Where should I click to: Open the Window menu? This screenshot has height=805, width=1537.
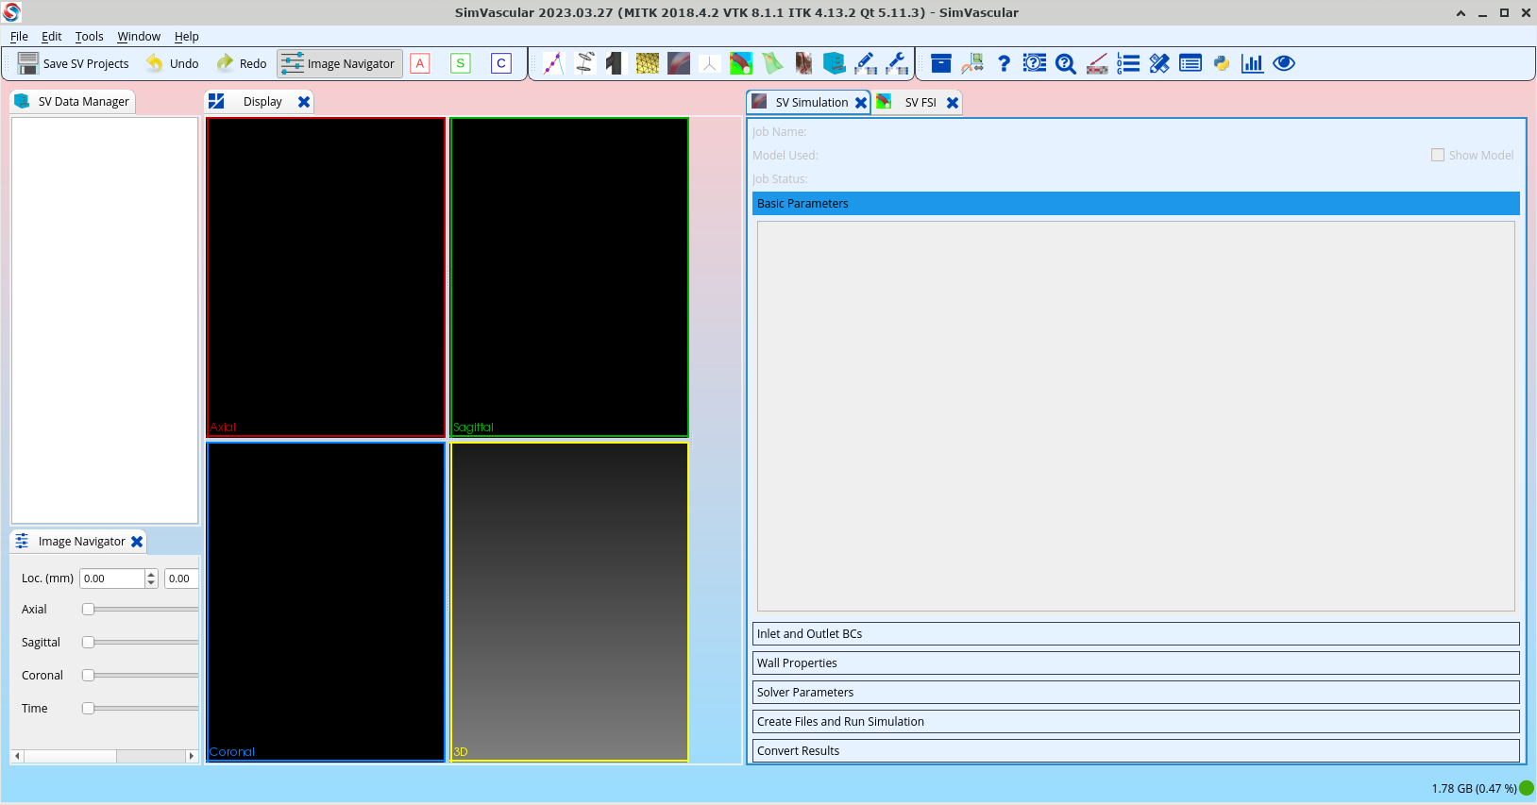139,36
